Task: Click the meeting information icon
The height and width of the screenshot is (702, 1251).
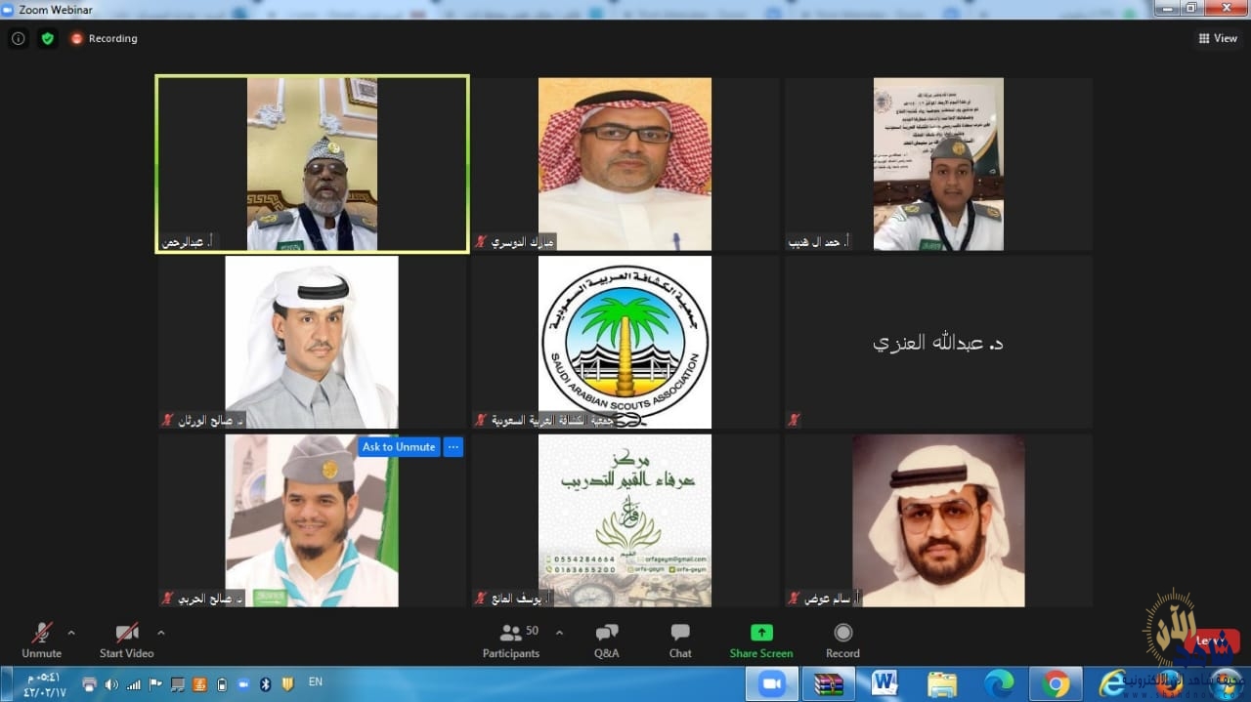Action: coord(19,38)
